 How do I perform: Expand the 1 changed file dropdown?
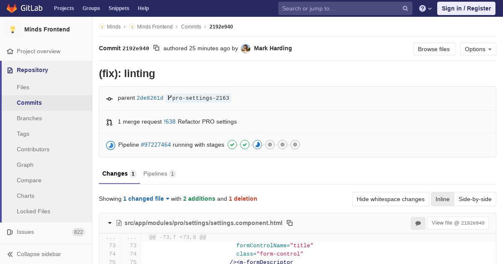[x=146, y=199]
